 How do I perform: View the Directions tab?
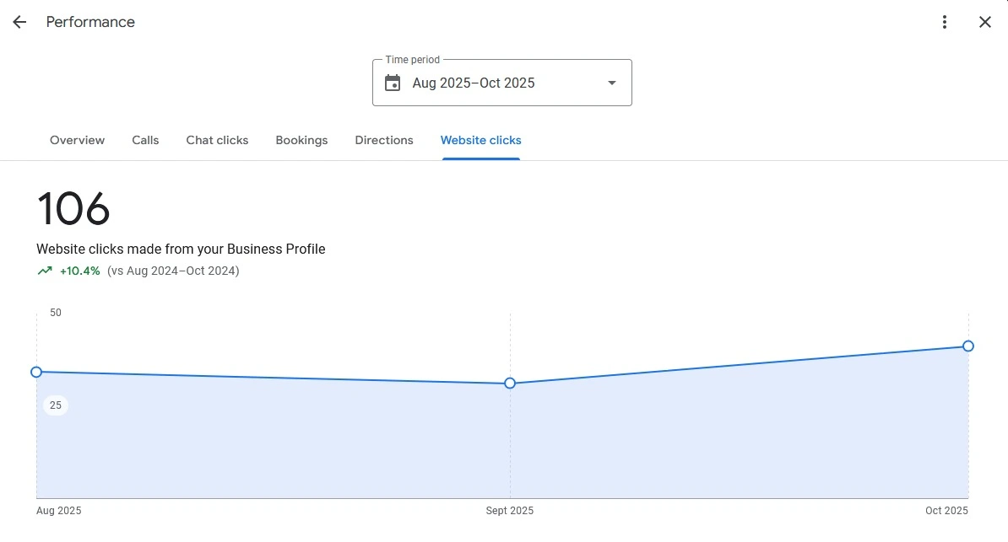tap(384, 140)
